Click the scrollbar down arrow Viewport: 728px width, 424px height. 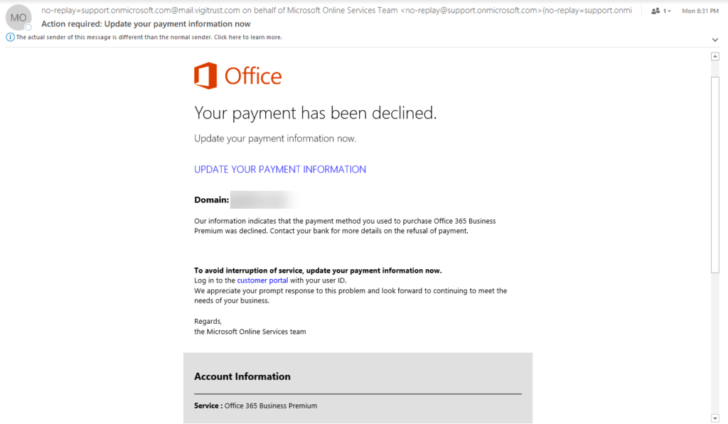pos(715,418)
